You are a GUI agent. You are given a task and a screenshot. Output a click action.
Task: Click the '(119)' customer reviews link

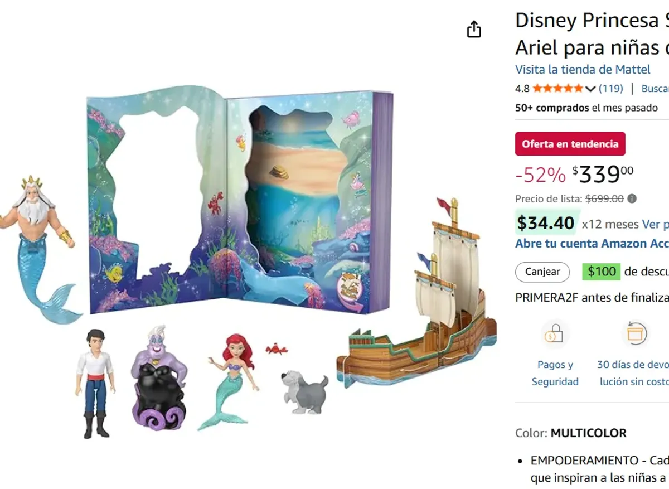coord(611,88)
